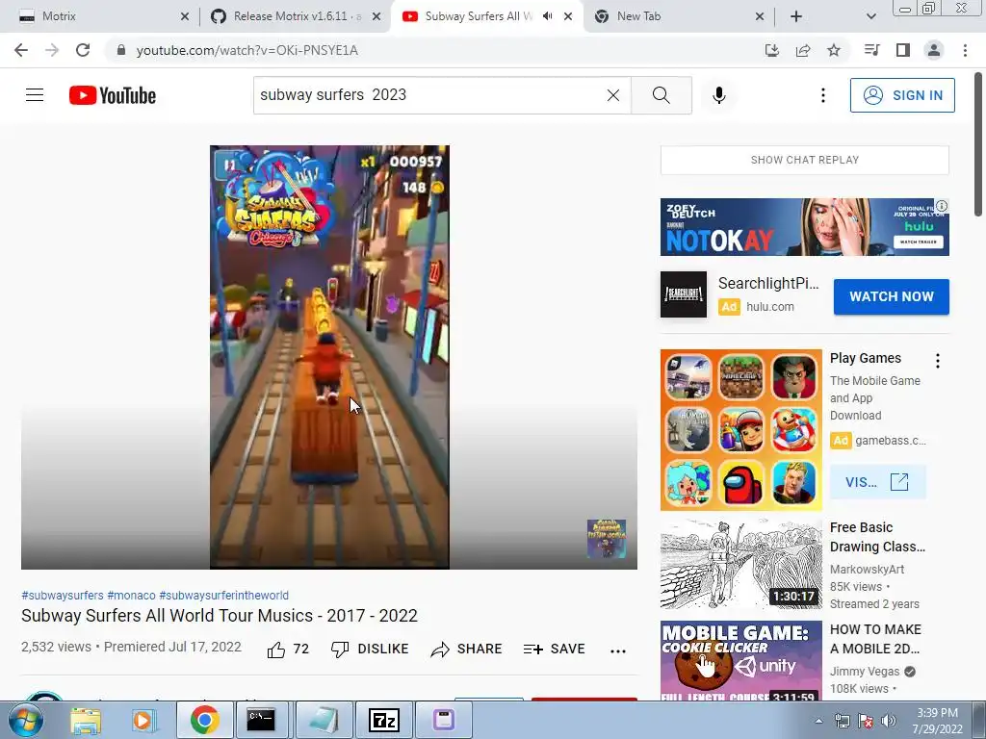Click the Play Games ad thumbnail

coord(740,430)
